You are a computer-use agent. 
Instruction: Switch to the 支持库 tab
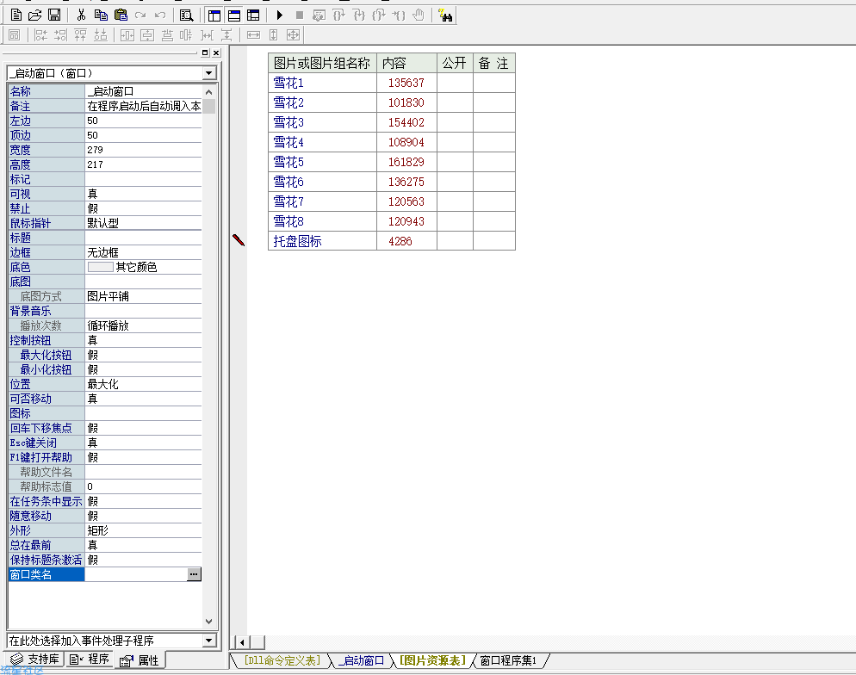35,660
